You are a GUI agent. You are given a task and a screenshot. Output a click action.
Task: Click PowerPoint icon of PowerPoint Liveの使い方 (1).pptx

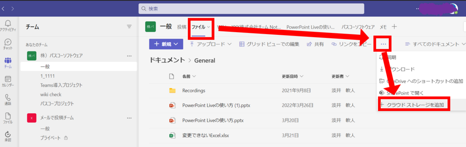point(172,105)
